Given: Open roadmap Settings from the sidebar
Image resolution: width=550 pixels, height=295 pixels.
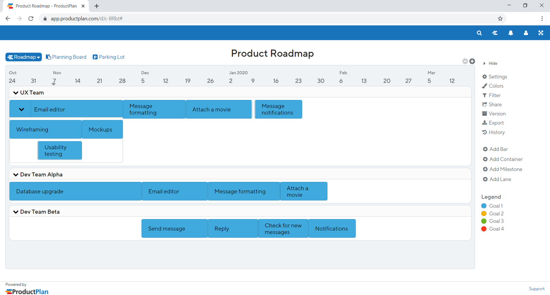Looking at the screenshot, I should 497,77.
